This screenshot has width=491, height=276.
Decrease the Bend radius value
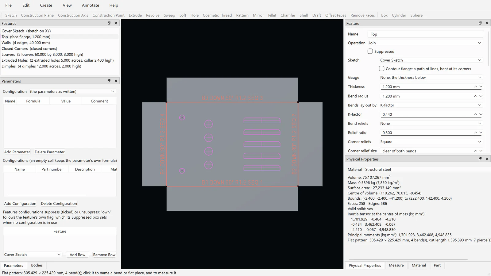(481, 96)
